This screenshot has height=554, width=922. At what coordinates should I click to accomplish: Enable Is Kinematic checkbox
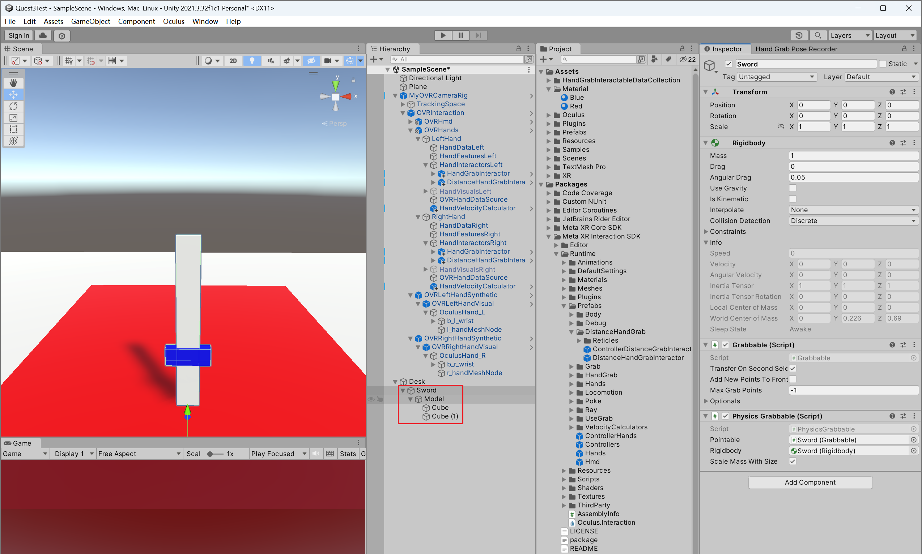(793, 199)
